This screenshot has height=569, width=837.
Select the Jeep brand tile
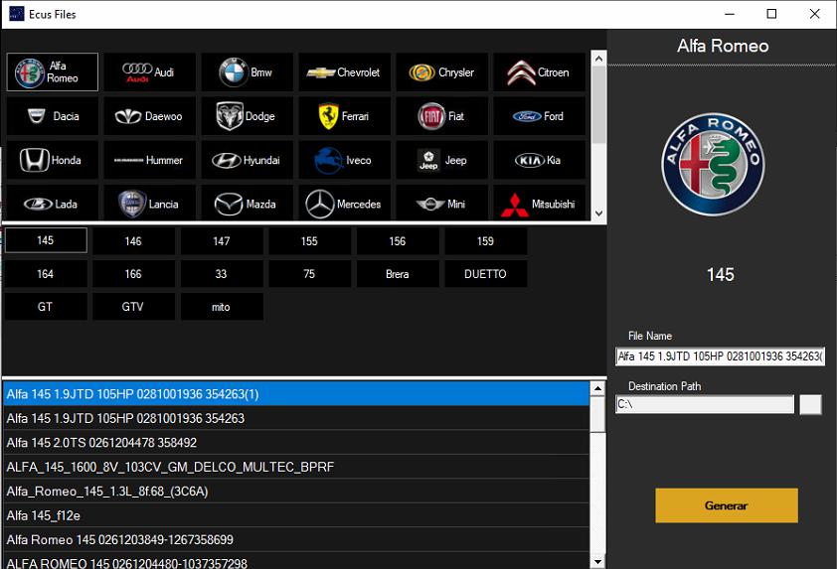tap(442, 160)
